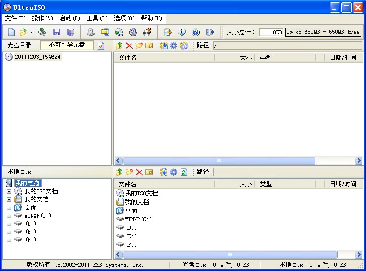Click the Exit door icon
This screenshot has height=271, width=366.
[x=210, y=32]
